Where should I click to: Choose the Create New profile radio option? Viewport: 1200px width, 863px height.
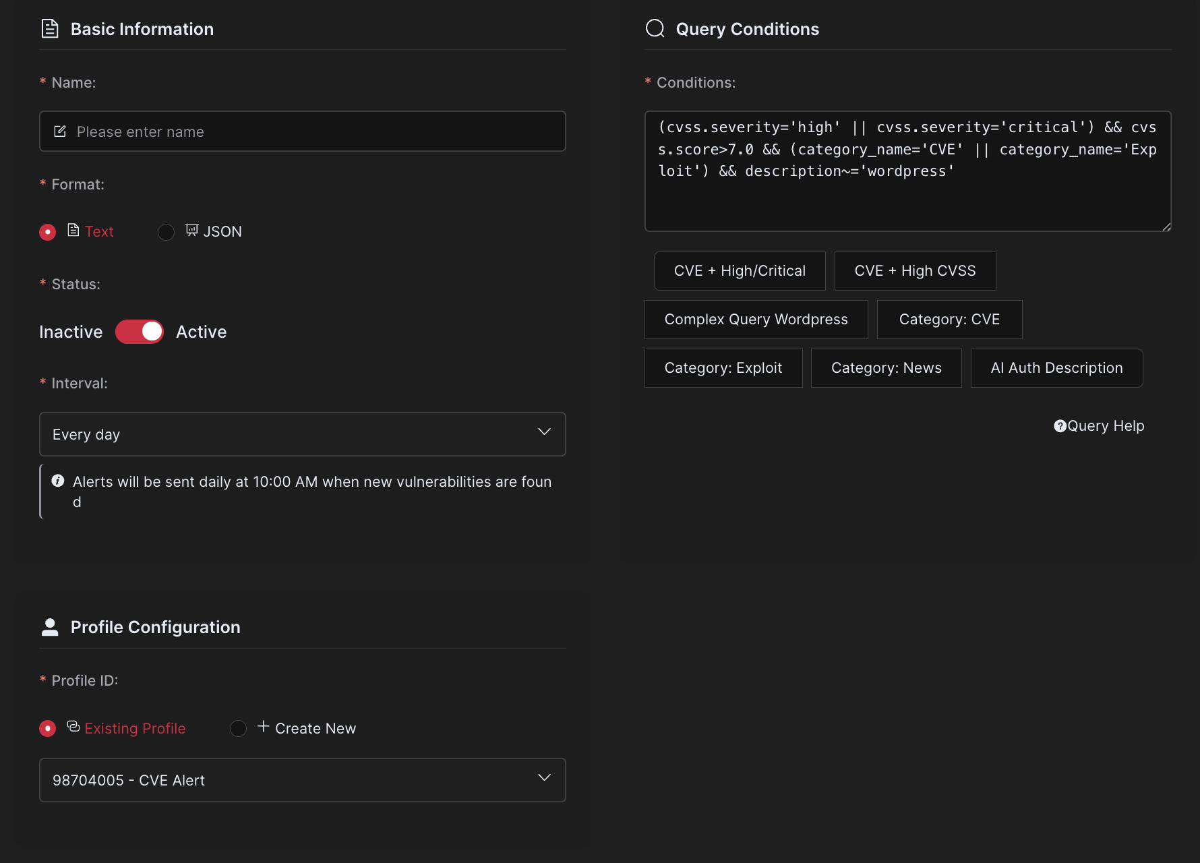click(238, 729)
